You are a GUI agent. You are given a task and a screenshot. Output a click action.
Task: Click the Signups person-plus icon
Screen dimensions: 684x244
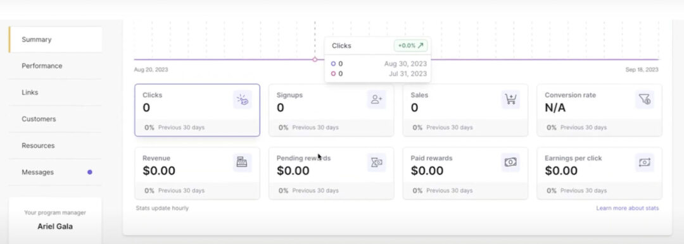pyautogui.click(x=376, y=100)
